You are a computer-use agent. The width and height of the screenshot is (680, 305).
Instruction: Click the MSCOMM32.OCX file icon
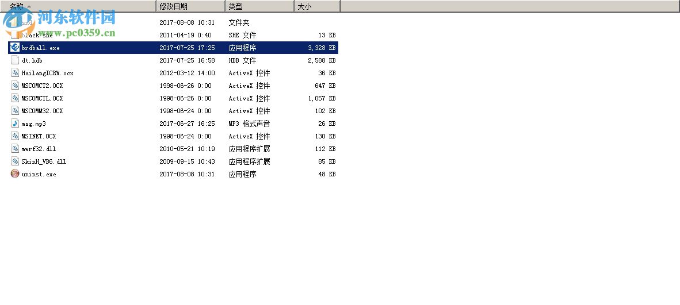coord(15,111)
